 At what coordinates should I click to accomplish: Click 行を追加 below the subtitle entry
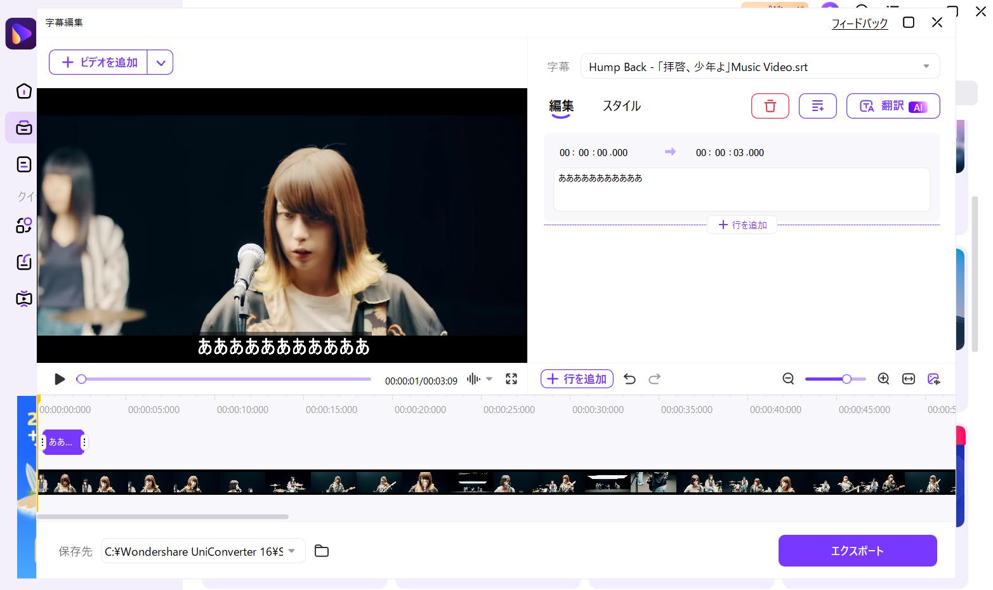[x=742, y=225]
